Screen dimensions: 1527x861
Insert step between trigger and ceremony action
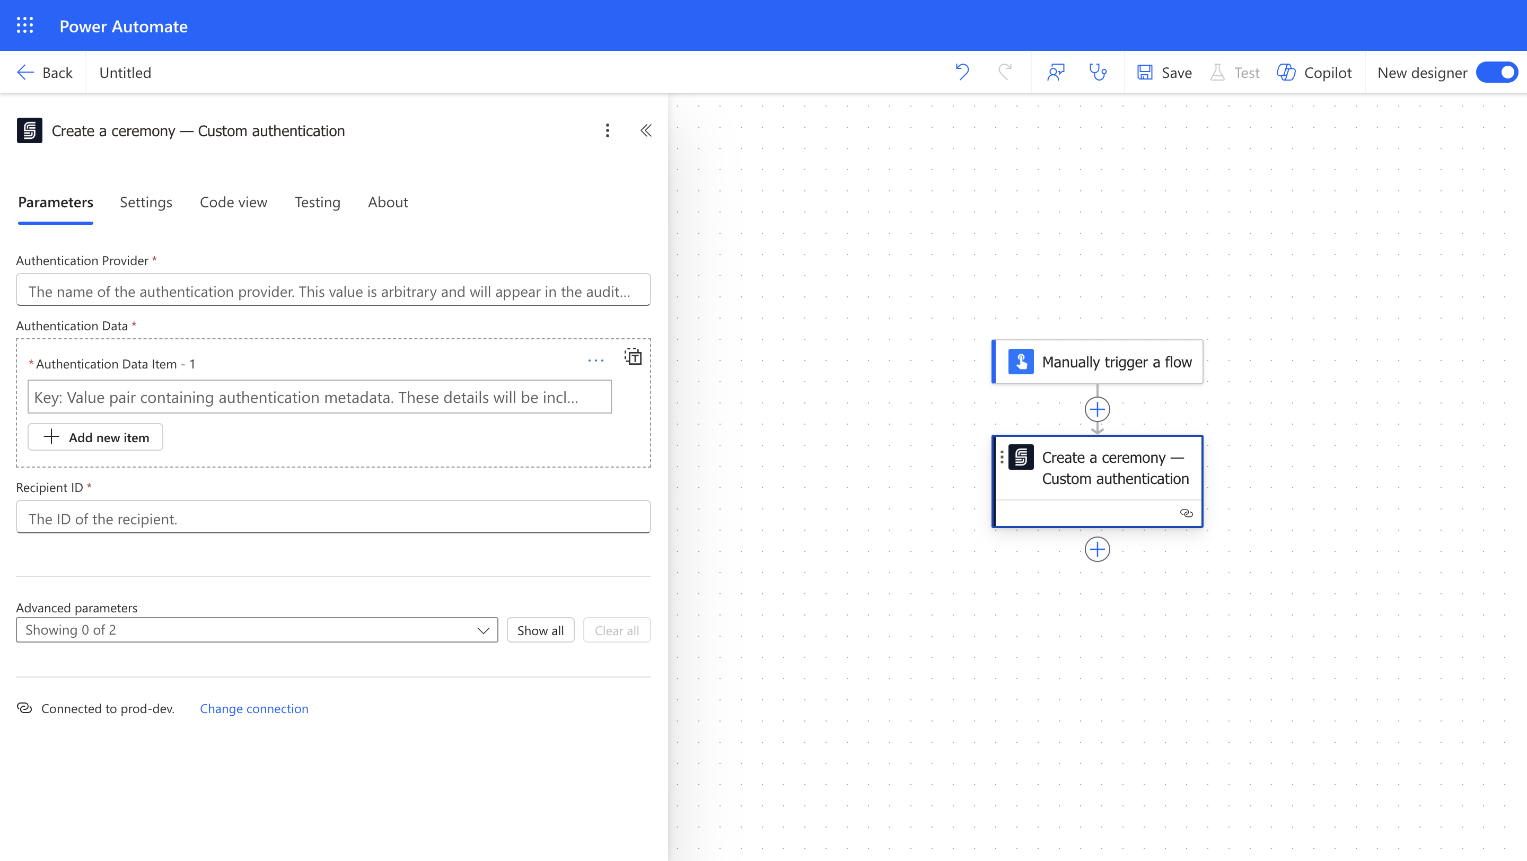point(1096,409)
